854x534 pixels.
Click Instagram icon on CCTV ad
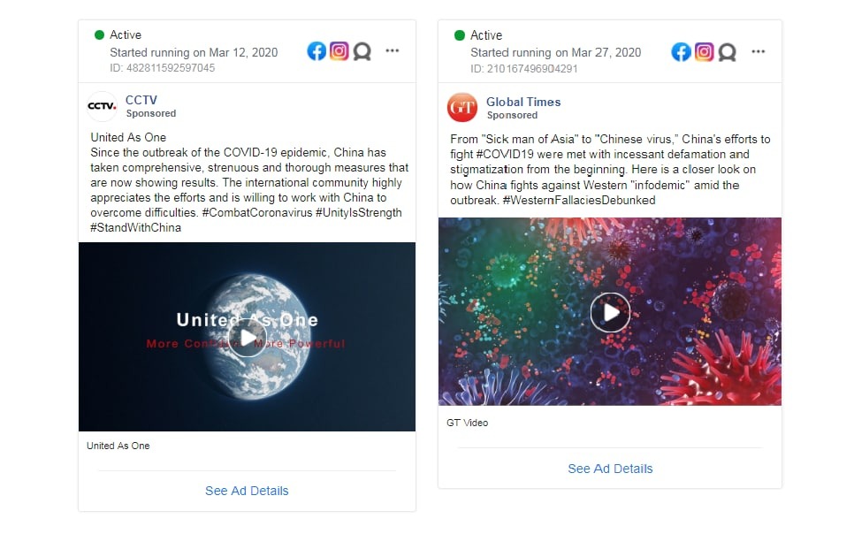339,51
